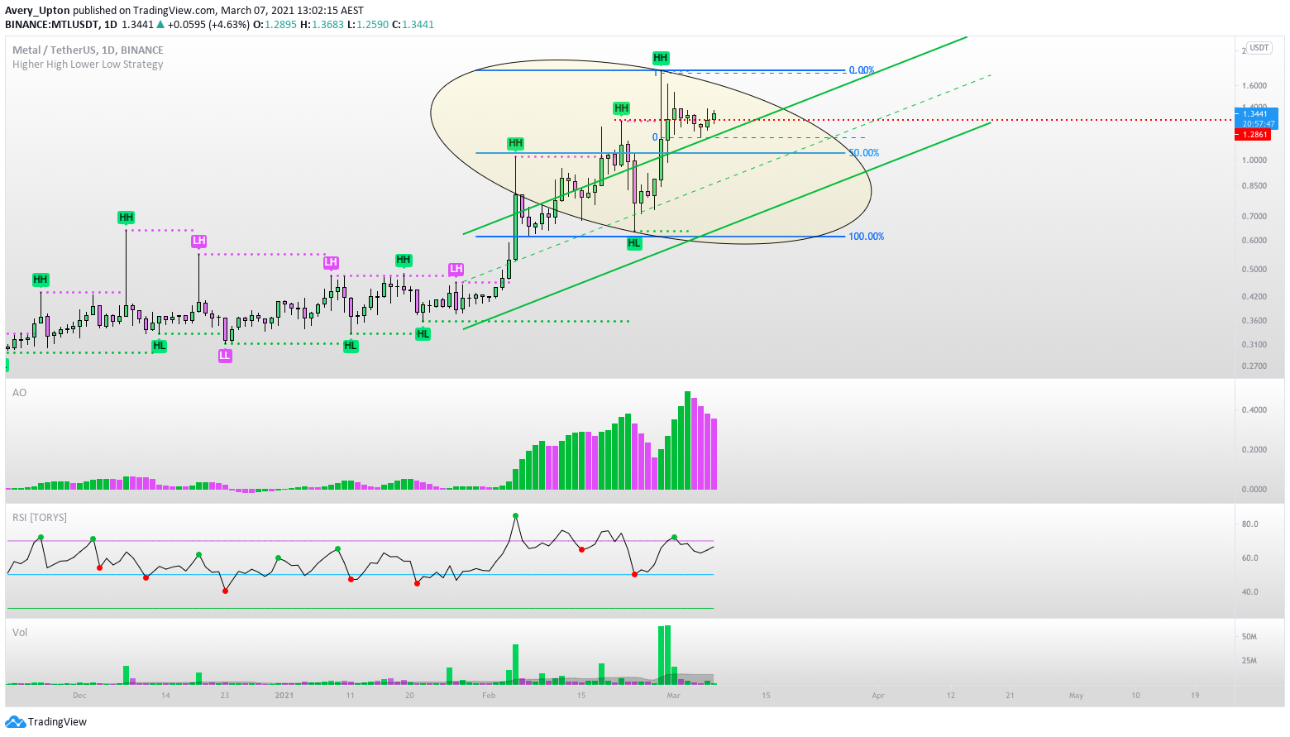1290x737 pixels.
Task: Open the AO indicator legend
Action: pos(19,393)
